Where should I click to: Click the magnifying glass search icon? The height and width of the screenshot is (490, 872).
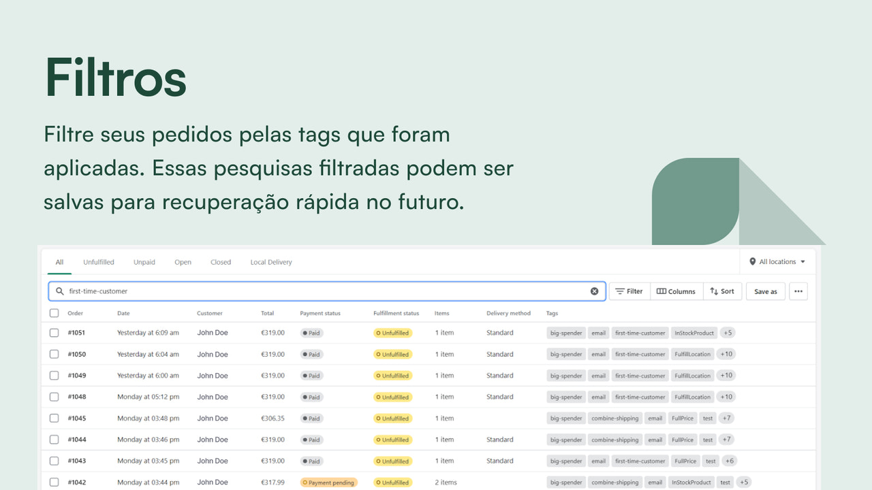tap(60, 291)
